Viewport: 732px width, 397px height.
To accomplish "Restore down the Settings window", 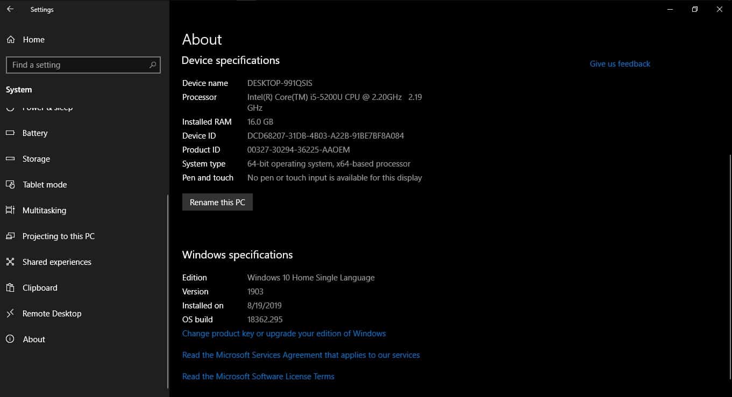I will pos(695,9).
